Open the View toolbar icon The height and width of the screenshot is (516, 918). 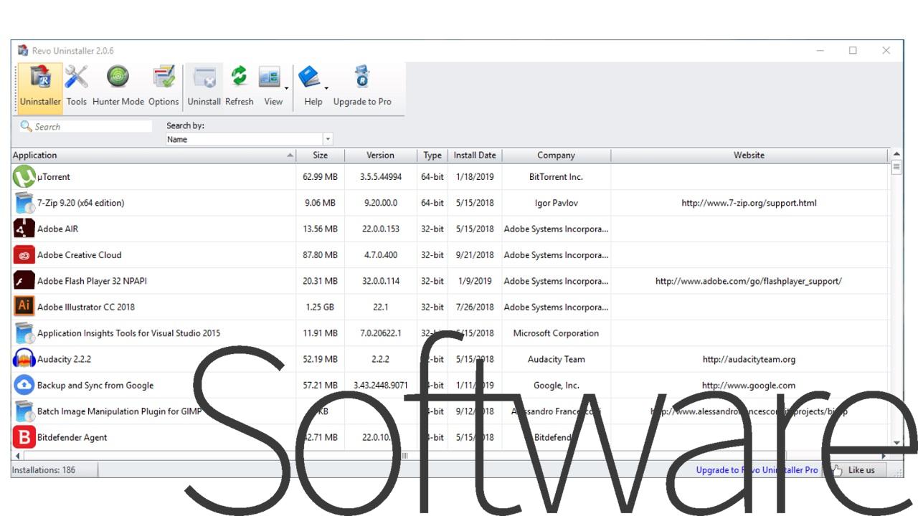tap(270, 77)
